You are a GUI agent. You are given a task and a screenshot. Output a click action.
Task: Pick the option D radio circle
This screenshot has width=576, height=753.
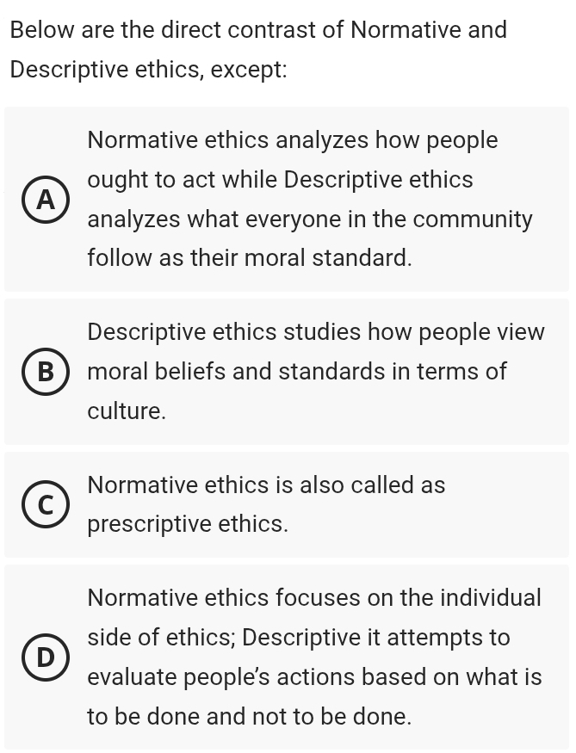pyautogui.click(x=46, y=657)
